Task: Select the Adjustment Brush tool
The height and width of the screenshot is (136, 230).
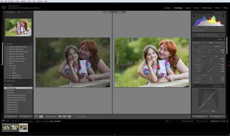Action: (x=220, y=35)
